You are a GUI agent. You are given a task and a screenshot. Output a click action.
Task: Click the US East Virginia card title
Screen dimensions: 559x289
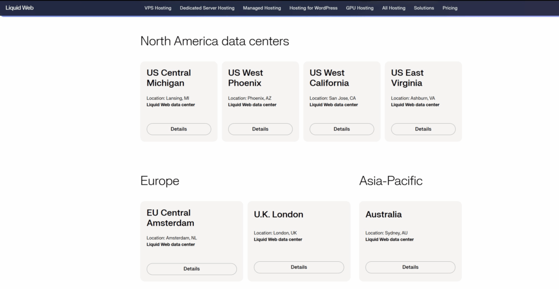pyautogui.click(x=407, y=78)
